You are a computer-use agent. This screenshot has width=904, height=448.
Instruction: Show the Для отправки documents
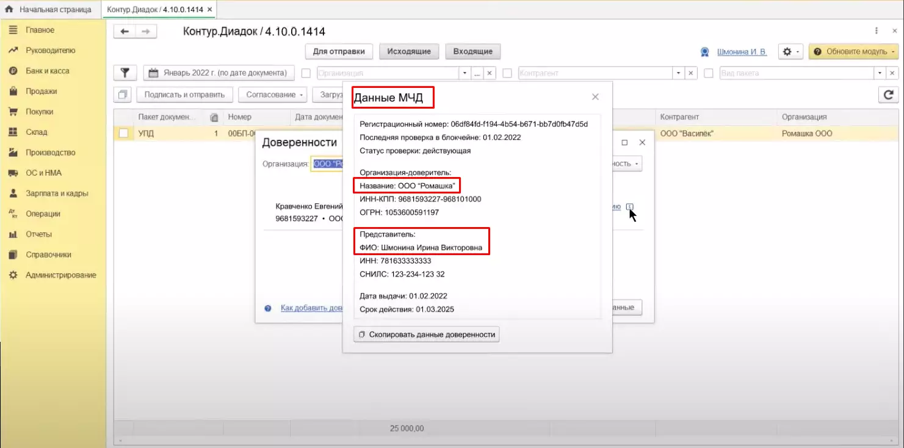(x=339, y=52)
